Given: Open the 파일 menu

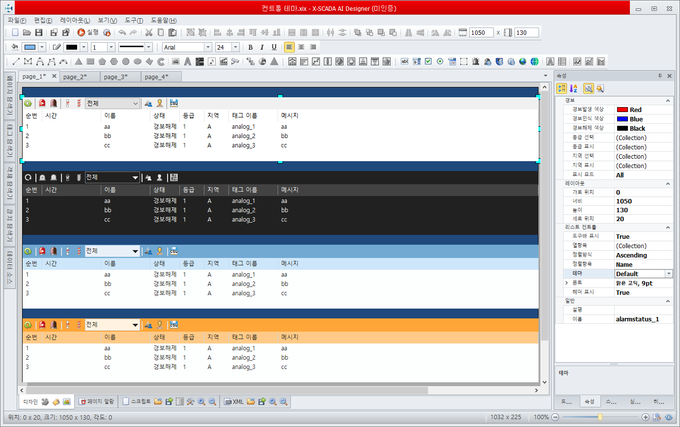Looking at the screenshot, I should (17, 20).
